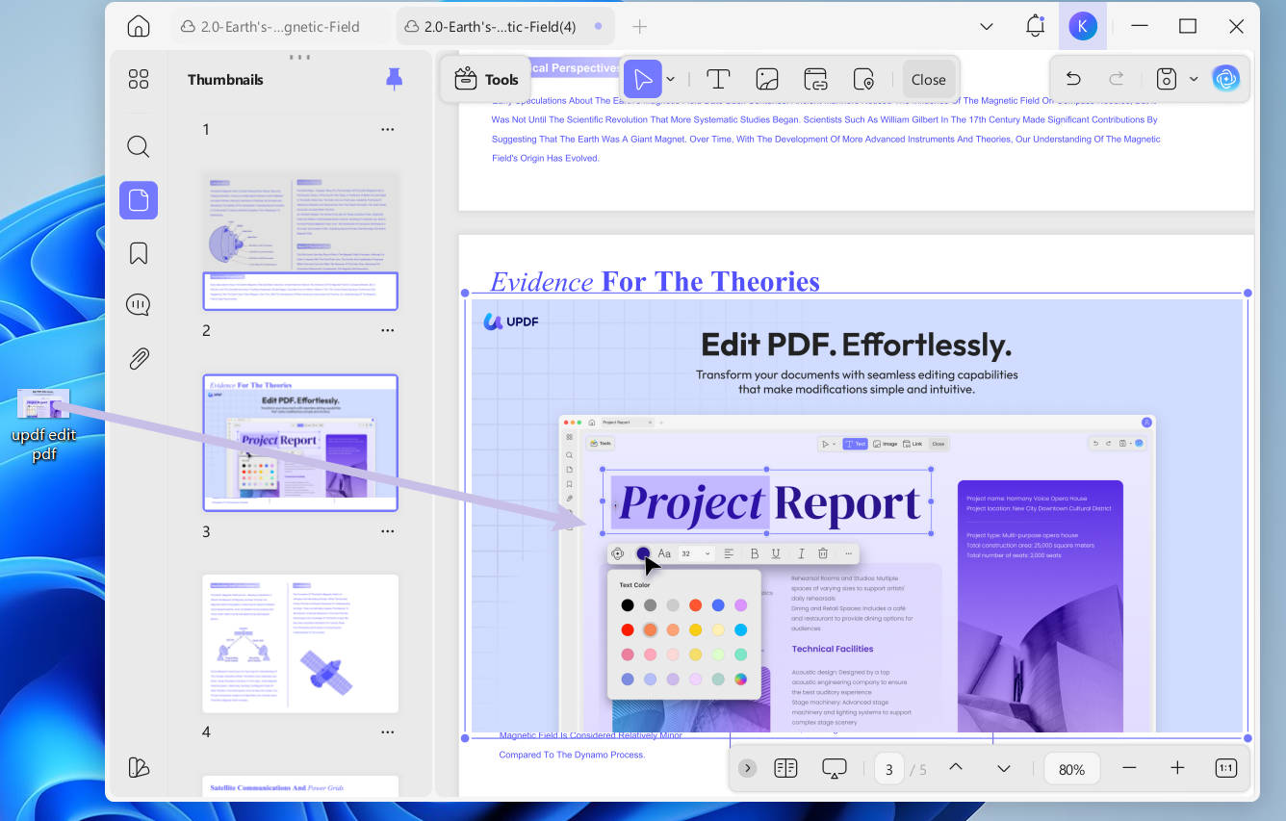Open the options menu for page 3
The image size is (1286, 821).
coord(387,531)
